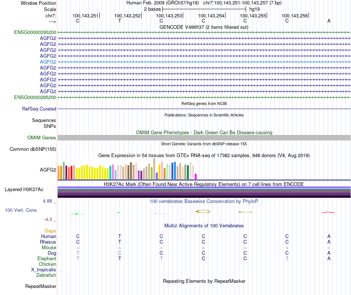The height and width of the screenshot is (295, 351).
Task: Click the Chicken species label
Action: coord(47,264)
